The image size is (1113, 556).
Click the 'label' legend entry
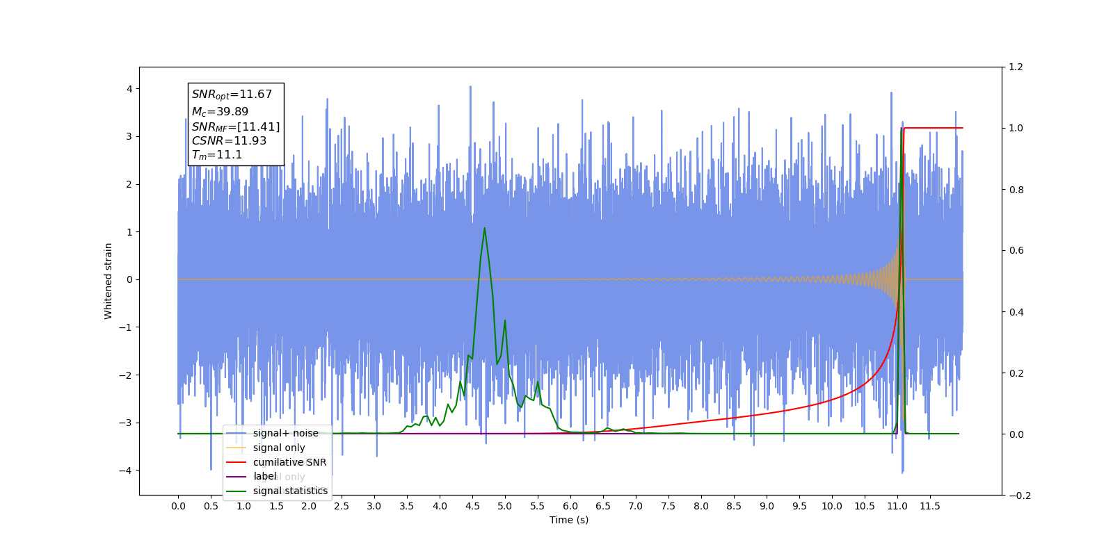pos(265,477)
